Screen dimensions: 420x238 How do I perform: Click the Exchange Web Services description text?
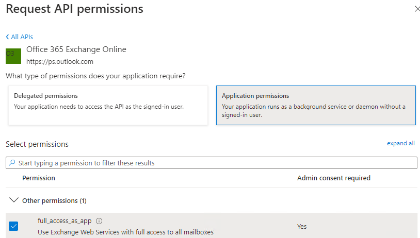click(x=125, y=232)
